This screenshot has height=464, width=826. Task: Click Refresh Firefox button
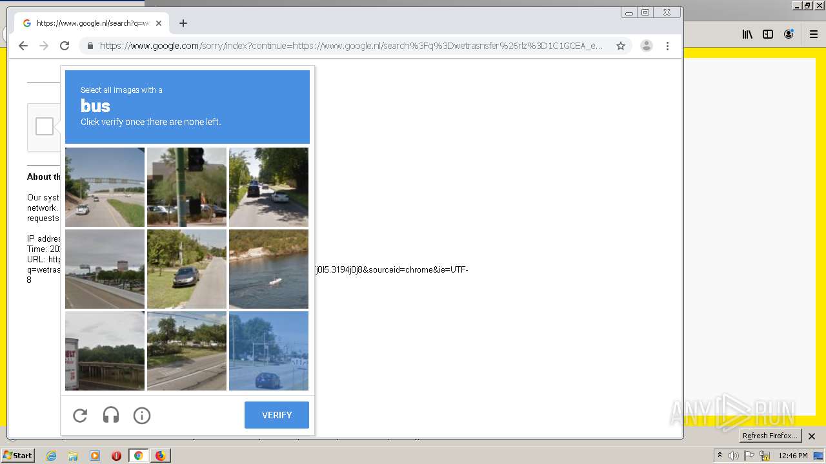click(770, 436)
